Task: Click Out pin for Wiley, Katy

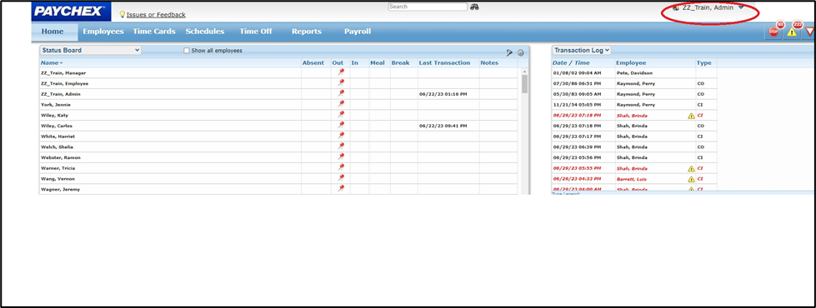Action: [341, 115]
